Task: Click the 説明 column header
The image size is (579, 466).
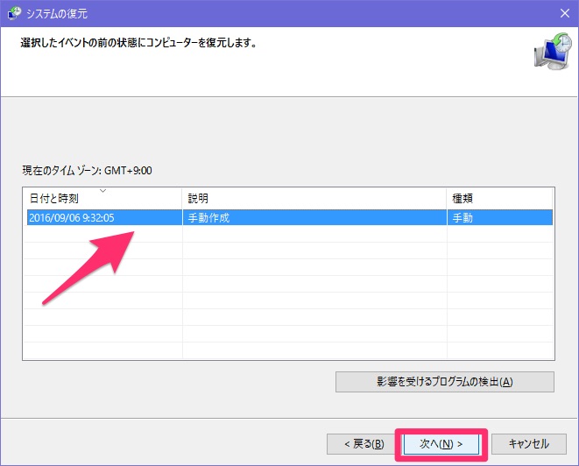Action: point(314,198)
